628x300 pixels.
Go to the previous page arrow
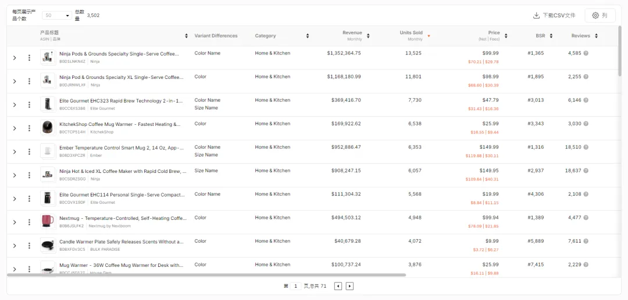pyautogui.click(x=338, y=286)
